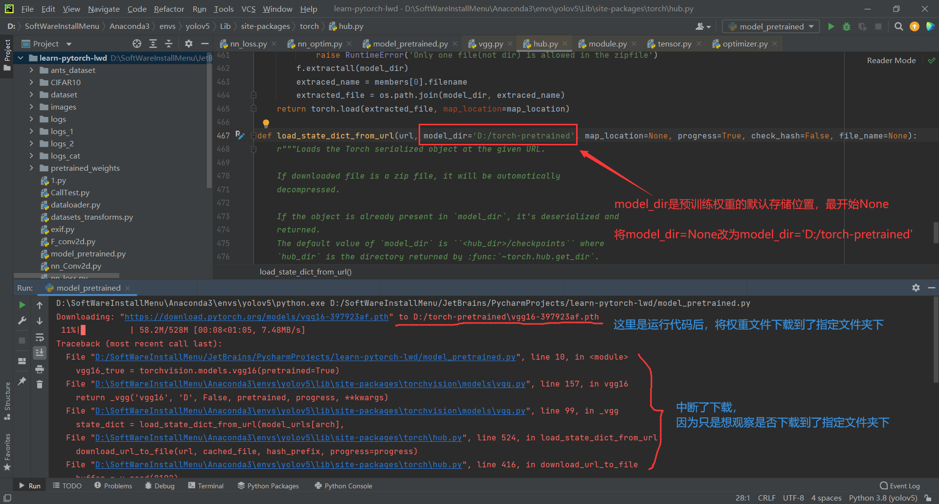Stop the running process in toolbar
The image size is (939, 504).
pos(878,26)
